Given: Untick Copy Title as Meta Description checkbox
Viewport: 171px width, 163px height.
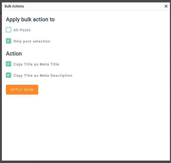Looking at the screenshot, I should tap(9, 75).
